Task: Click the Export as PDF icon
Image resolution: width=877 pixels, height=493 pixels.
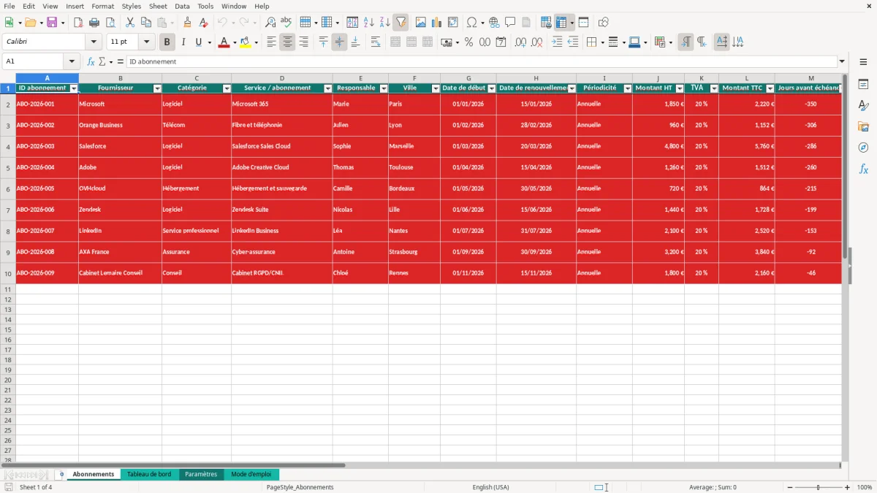Action: [x=78, y=23]
